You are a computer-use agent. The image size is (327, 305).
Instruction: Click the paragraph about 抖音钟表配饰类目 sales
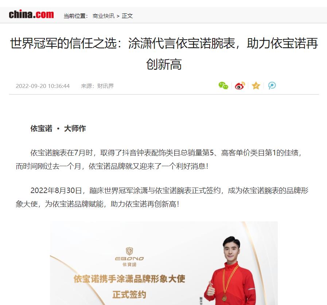tap(159, 160)
